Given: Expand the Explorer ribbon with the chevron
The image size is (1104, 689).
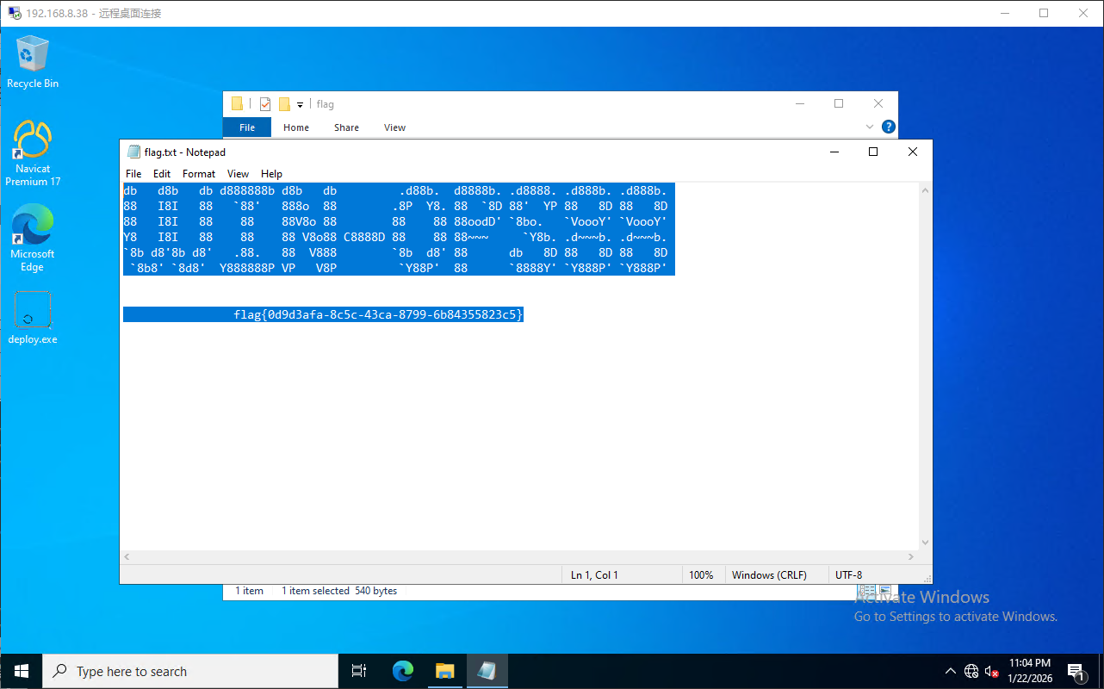Looking at the screenshot, I should pos(870,127).
